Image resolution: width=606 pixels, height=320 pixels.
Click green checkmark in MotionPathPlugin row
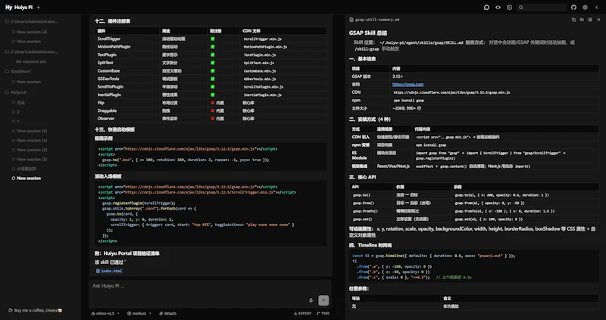click(213, 47)
